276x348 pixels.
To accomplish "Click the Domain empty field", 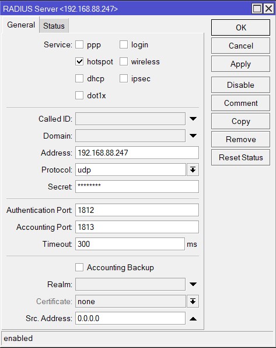I will pos(131,136).
